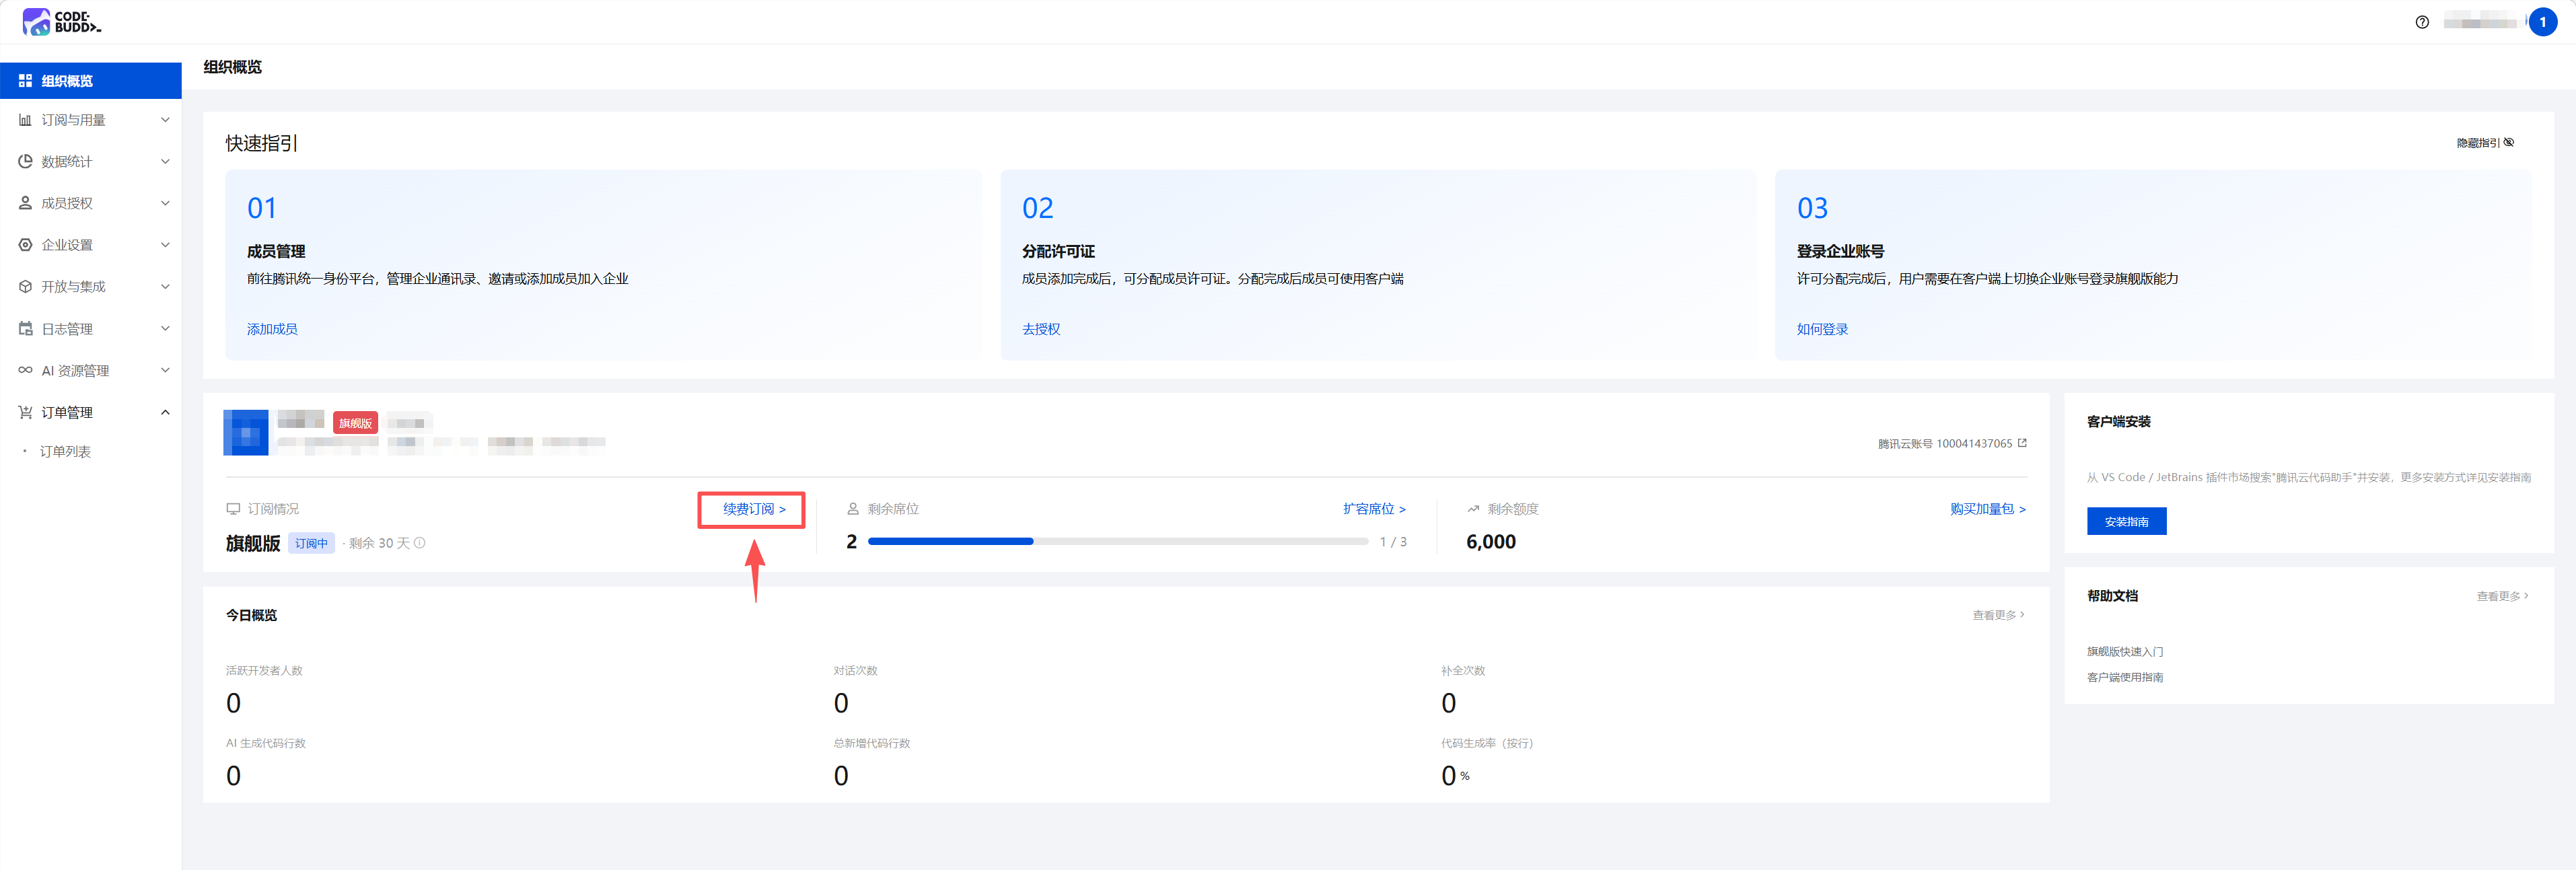Click the 添加成员 link

(x=272, y=329)
